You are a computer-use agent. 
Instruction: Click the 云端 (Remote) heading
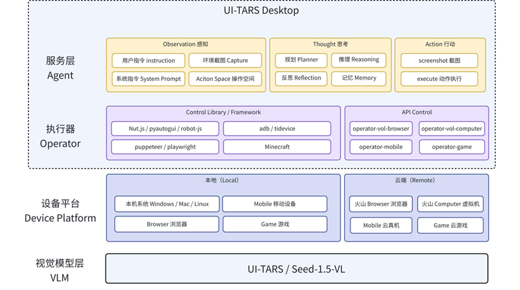tap(415, 180)
